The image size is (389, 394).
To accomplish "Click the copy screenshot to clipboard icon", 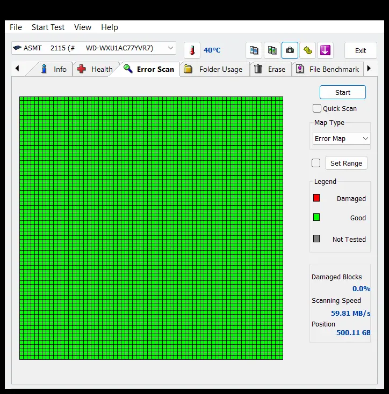I will (x=272, y=50).
